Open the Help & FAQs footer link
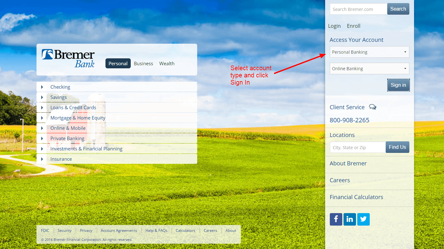444x249 pixels. [x=156, y=231]
